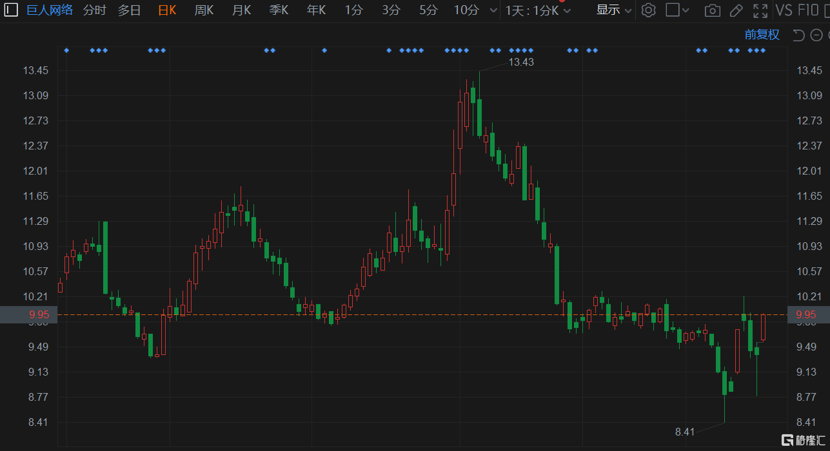
Task: Switch to the 1分 interval
Action: click(x=353, y=10)
